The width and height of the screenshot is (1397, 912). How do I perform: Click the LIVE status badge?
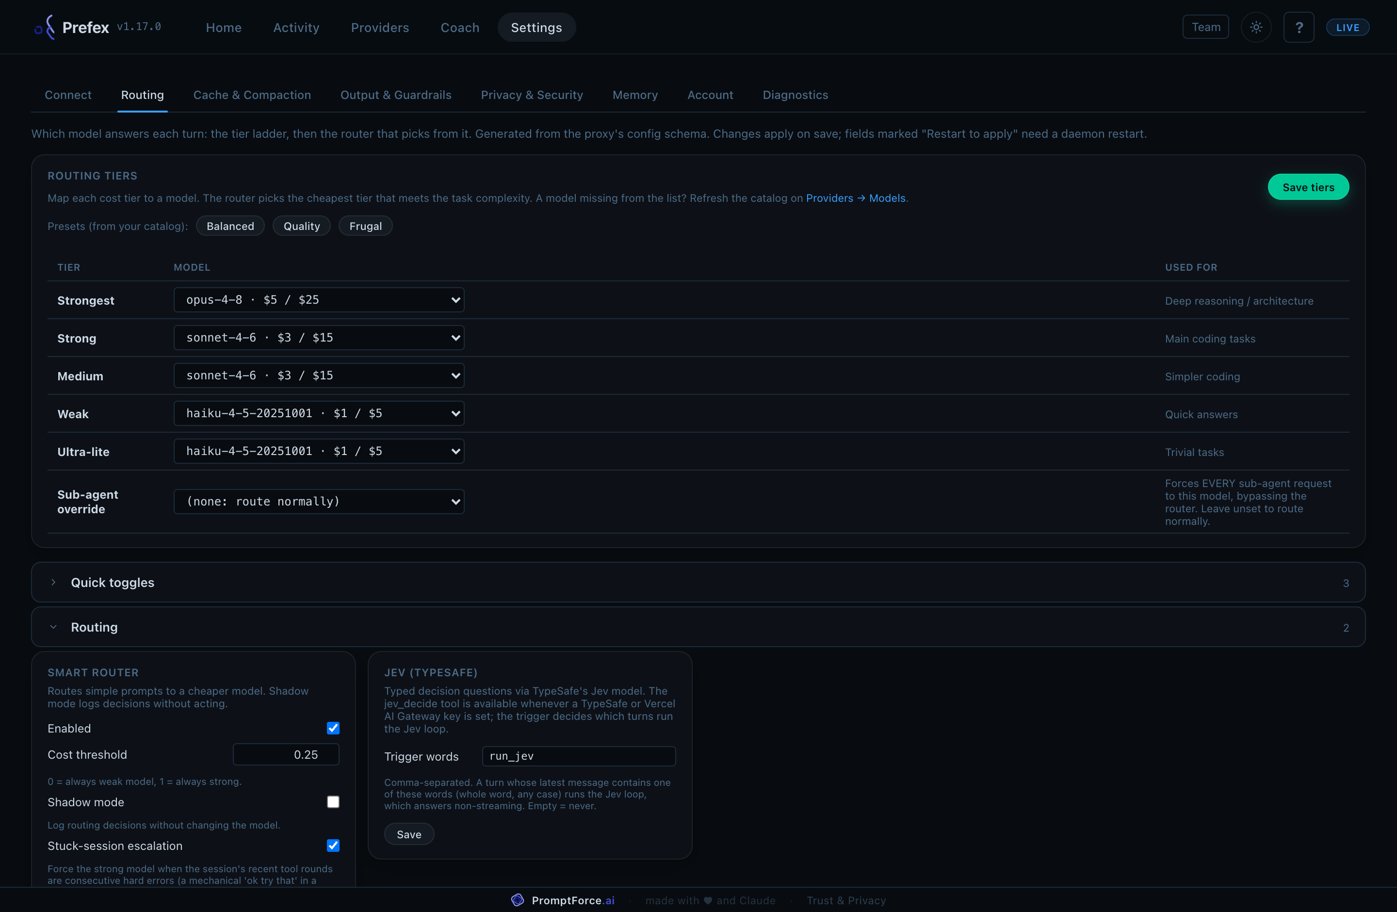pyautogui.click(x=1347, y=27)
